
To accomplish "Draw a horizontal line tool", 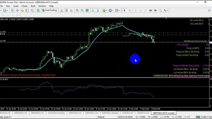I will (140, 10).
